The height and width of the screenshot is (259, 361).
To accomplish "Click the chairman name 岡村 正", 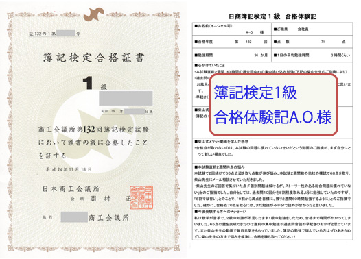I will click(x=110, y=199).
